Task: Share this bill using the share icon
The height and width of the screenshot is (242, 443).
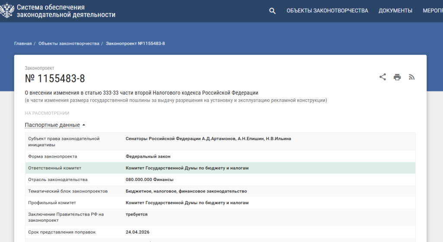Action: pyautogui.click(x=382, y=77)
